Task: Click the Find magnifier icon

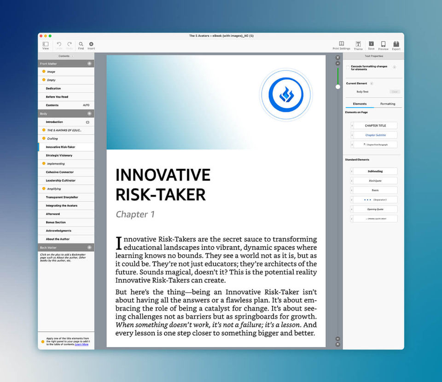Action: (81, 44)
